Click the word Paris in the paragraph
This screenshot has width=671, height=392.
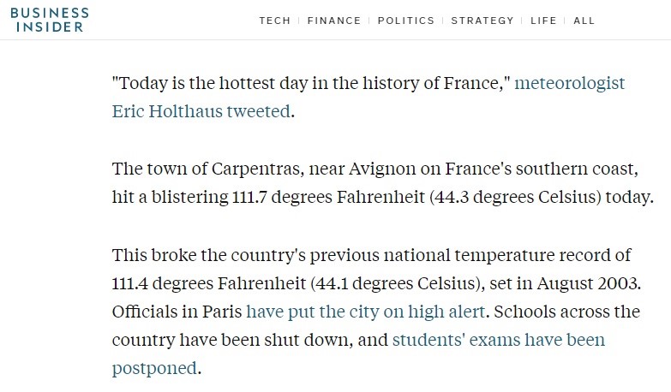(x=222, y=312)
